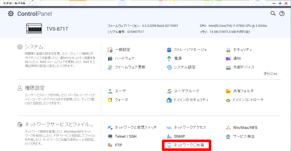Open the 権限設定 category heading

tap(35, 88)
